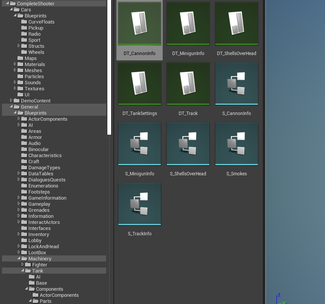Collapse the Cars folder arrow
Screen dimensions: 325x304
pos(11,9)
